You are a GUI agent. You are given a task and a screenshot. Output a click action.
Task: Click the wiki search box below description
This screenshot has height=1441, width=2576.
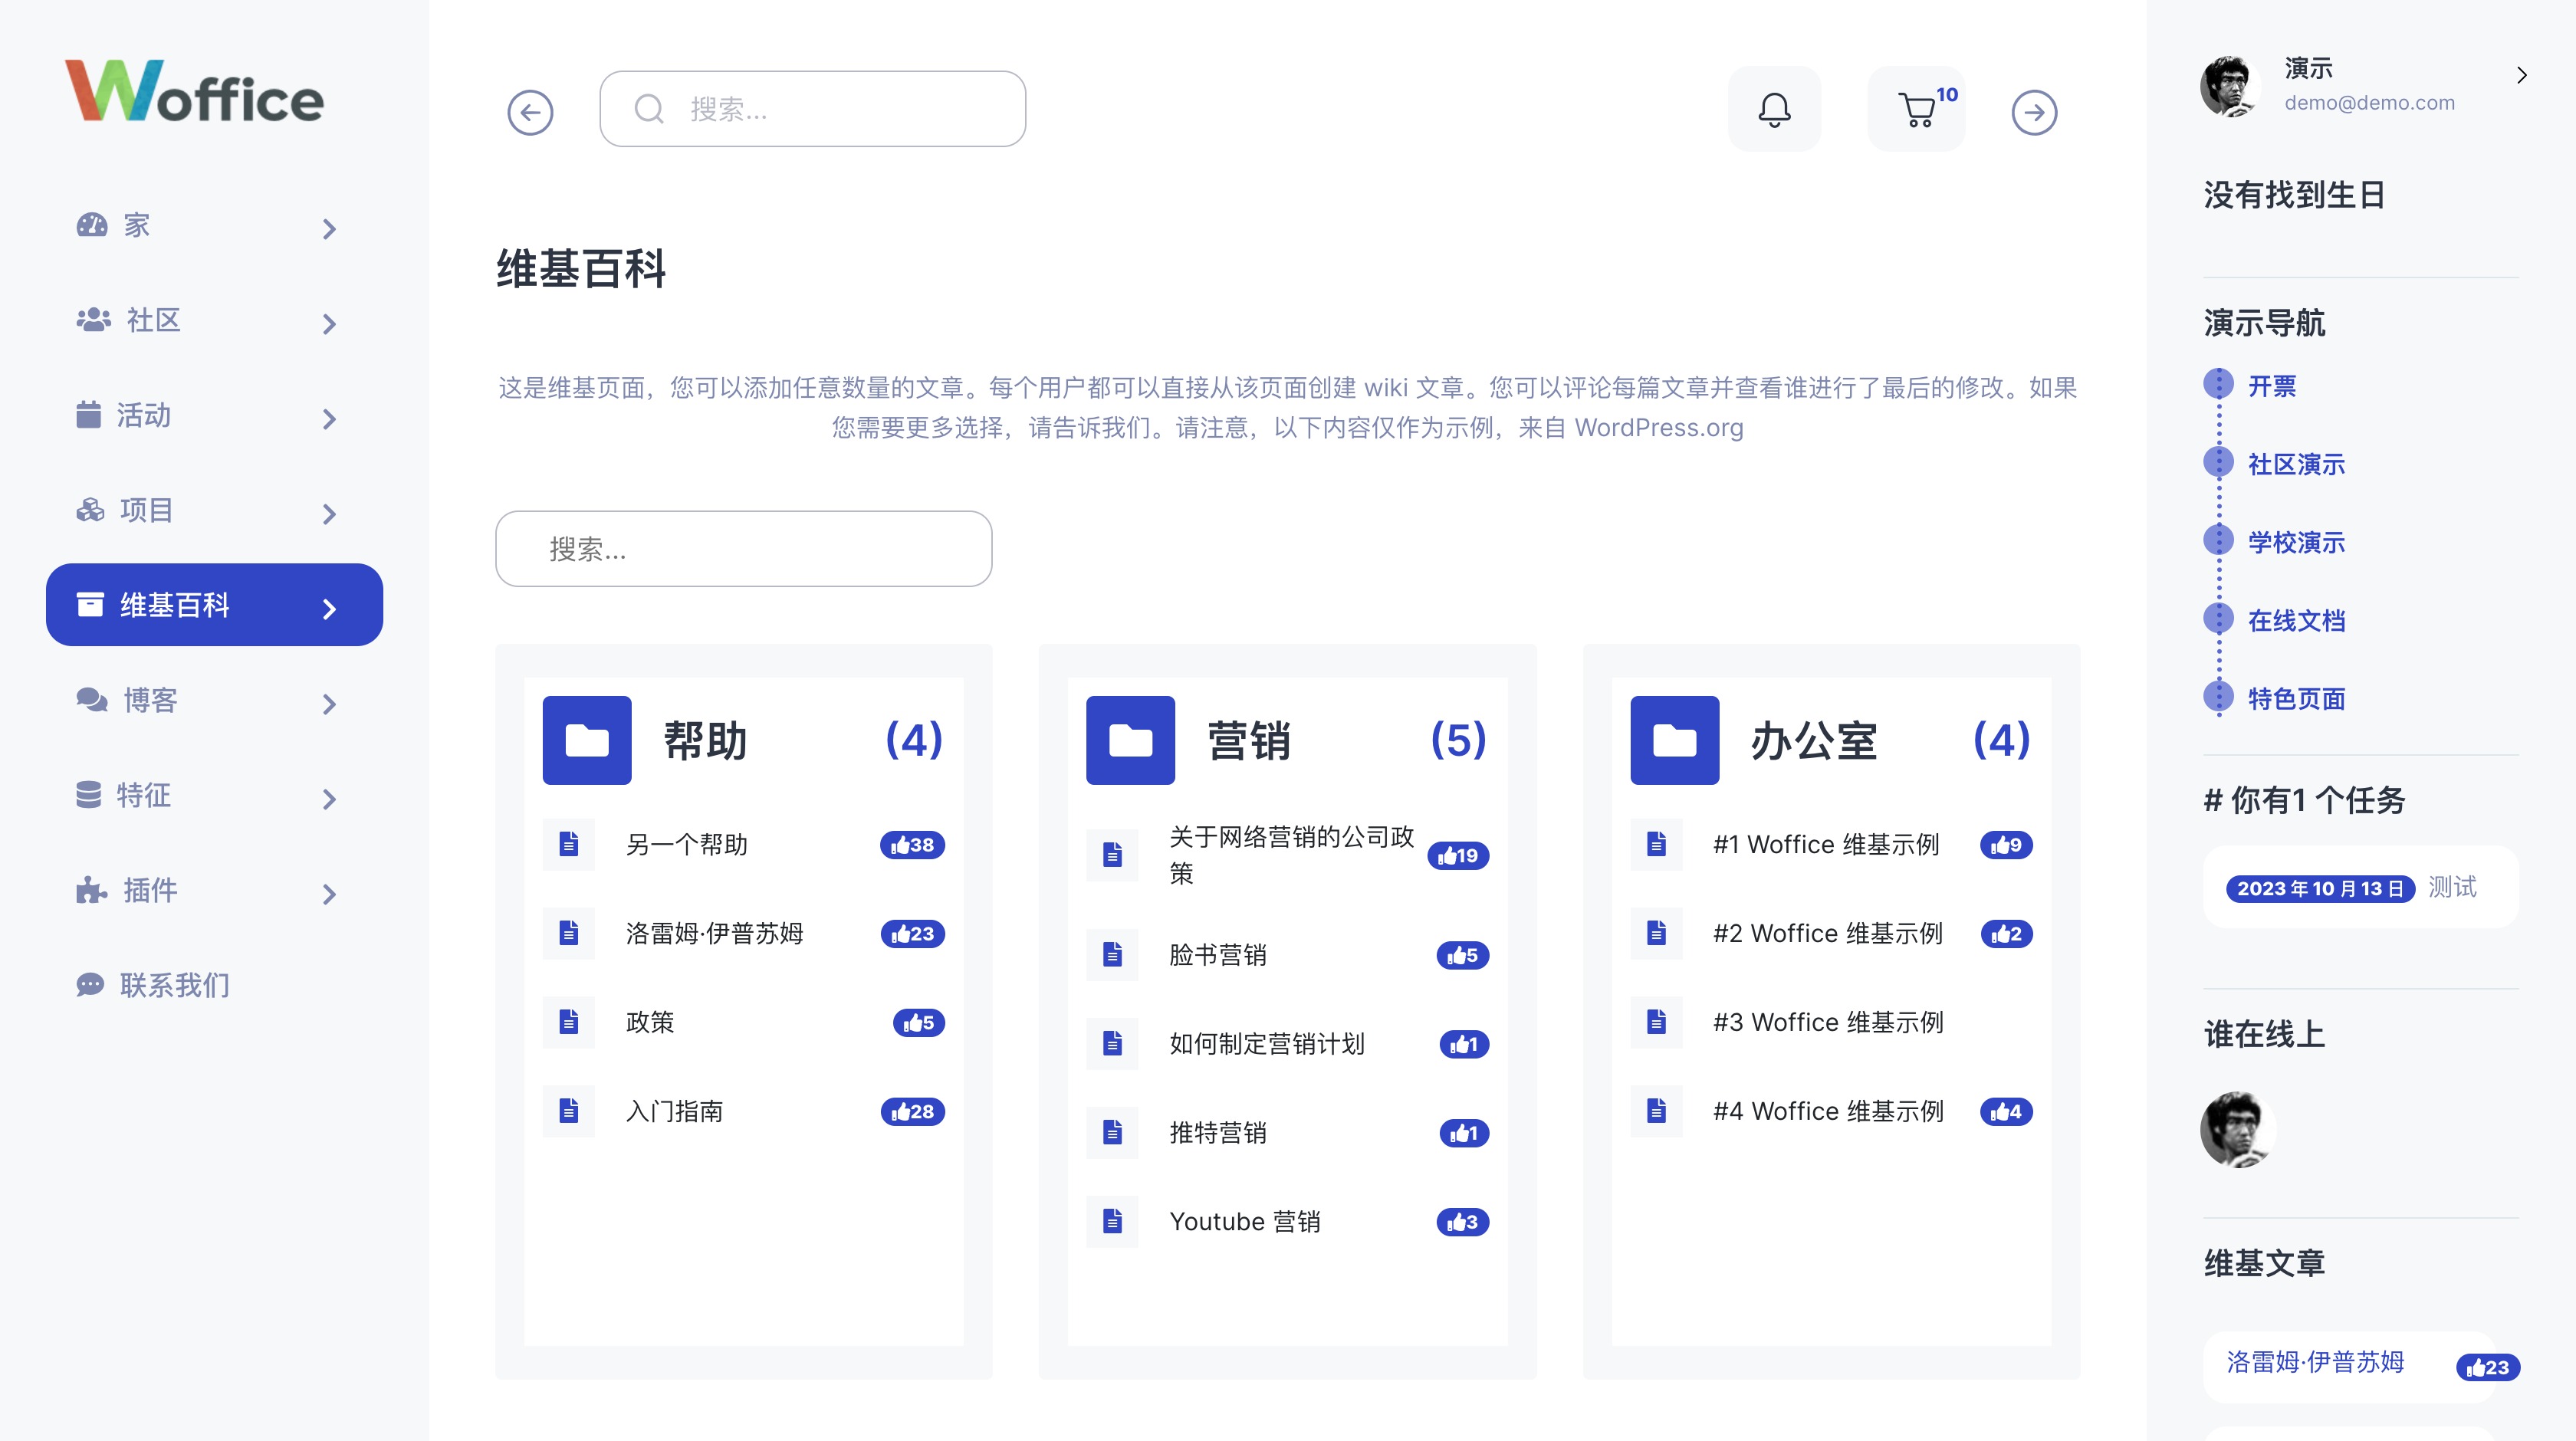(x=744, y=549)
